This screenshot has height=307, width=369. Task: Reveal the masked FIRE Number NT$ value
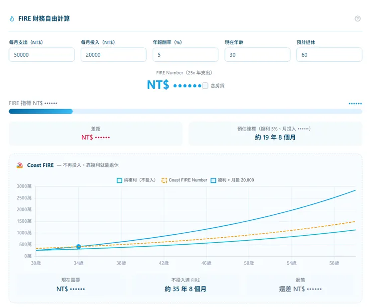click(x=174, y=85)
